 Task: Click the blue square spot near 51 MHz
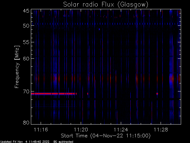99,29
